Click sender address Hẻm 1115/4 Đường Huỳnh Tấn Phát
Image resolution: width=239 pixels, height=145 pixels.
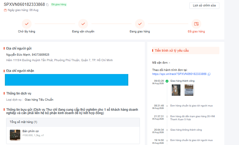[x=60, y=60]
